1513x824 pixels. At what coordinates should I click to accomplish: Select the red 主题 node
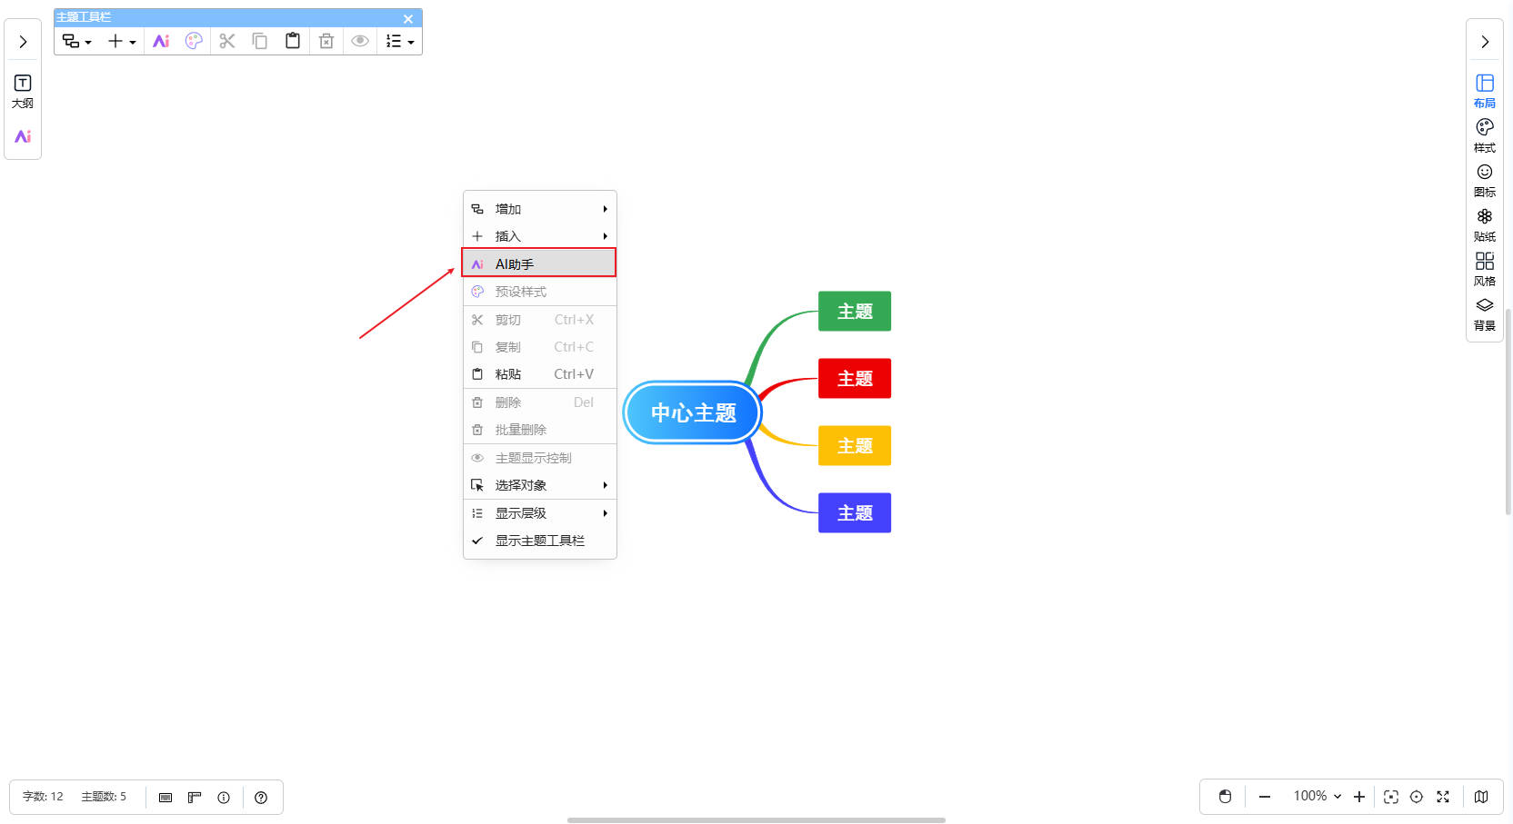pos(854,379)
